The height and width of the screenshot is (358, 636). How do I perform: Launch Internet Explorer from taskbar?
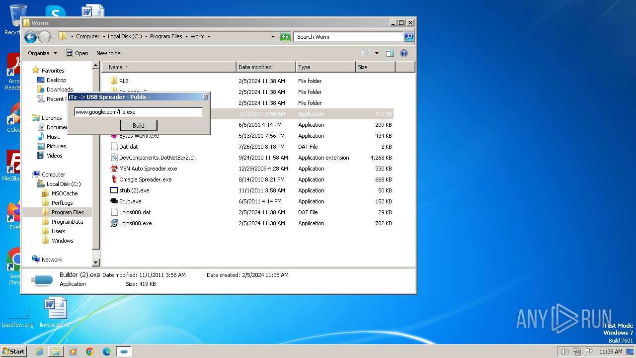tap(39, 352)
